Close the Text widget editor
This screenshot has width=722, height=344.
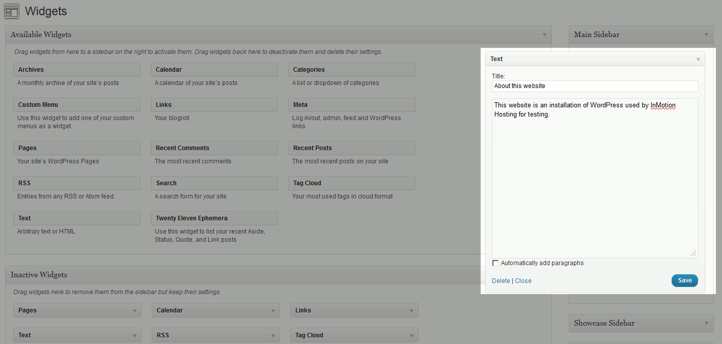pyautogui.click(x=523, y=280)
